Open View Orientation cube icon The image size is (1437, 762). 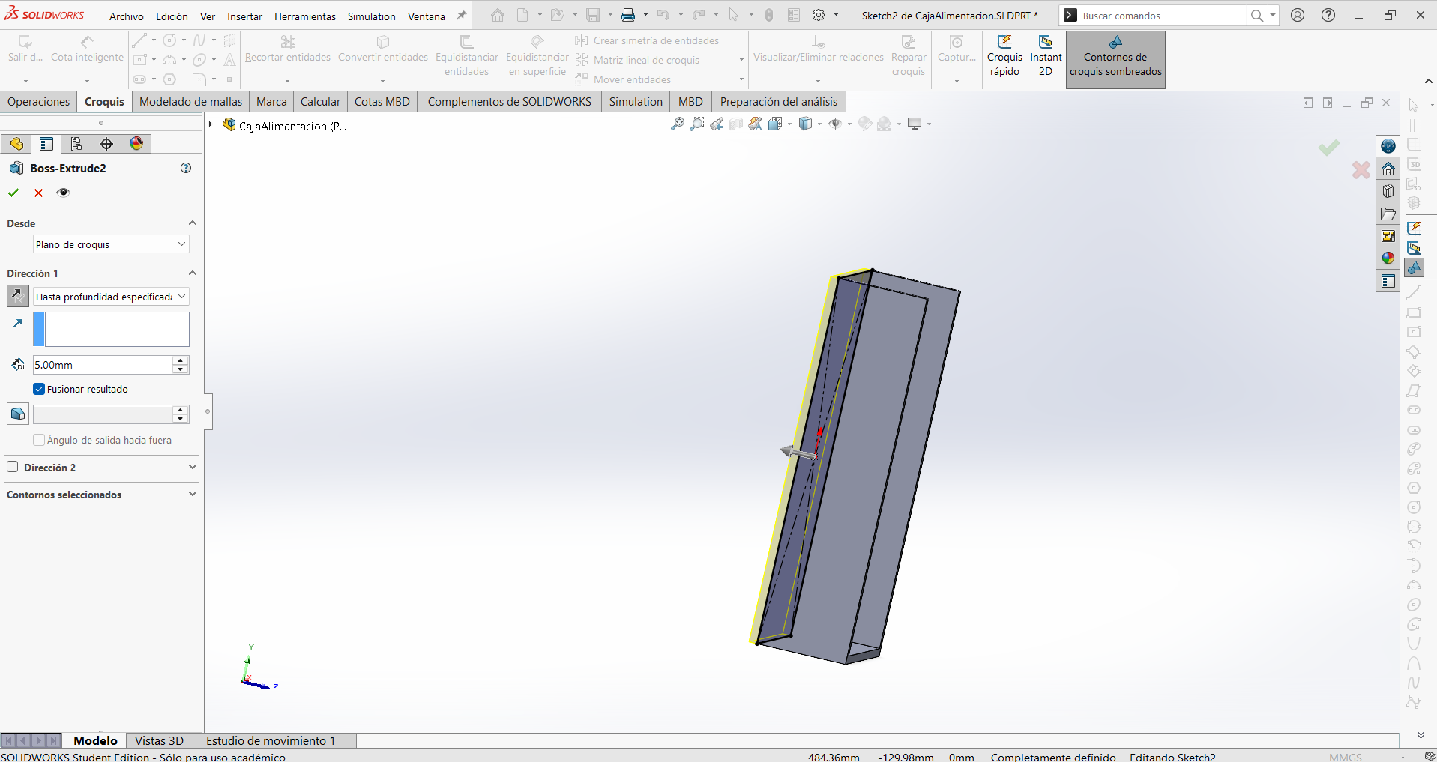pyautogui.click(x=775, y=124)
